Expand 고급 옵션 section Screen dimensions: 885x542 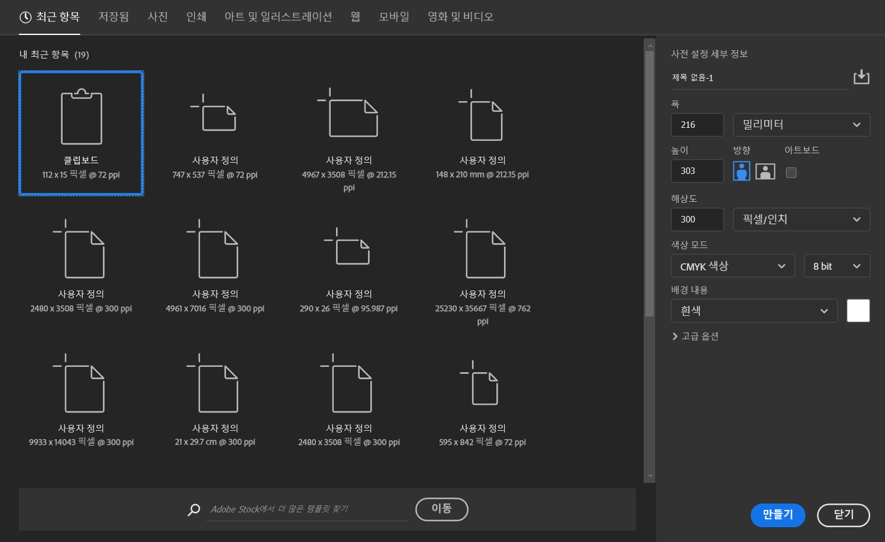click(695, 336)
